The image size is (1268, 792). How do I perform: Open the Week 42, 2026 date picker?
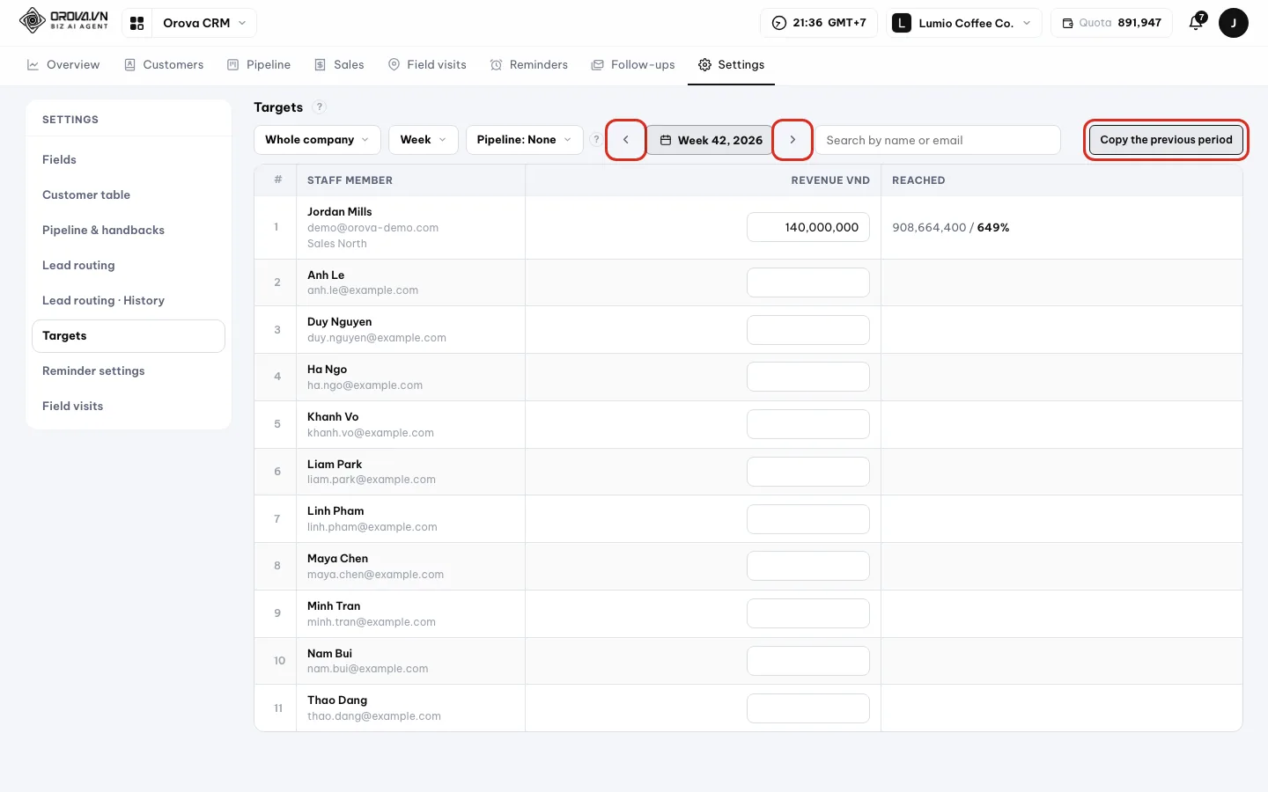click(x=710, y=140)
